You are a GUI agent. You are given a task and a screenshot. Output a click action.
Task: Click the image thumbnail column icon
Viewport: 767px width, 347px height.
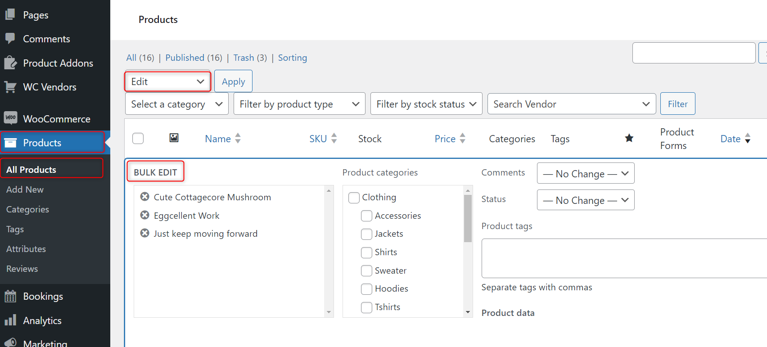point(174,138)
